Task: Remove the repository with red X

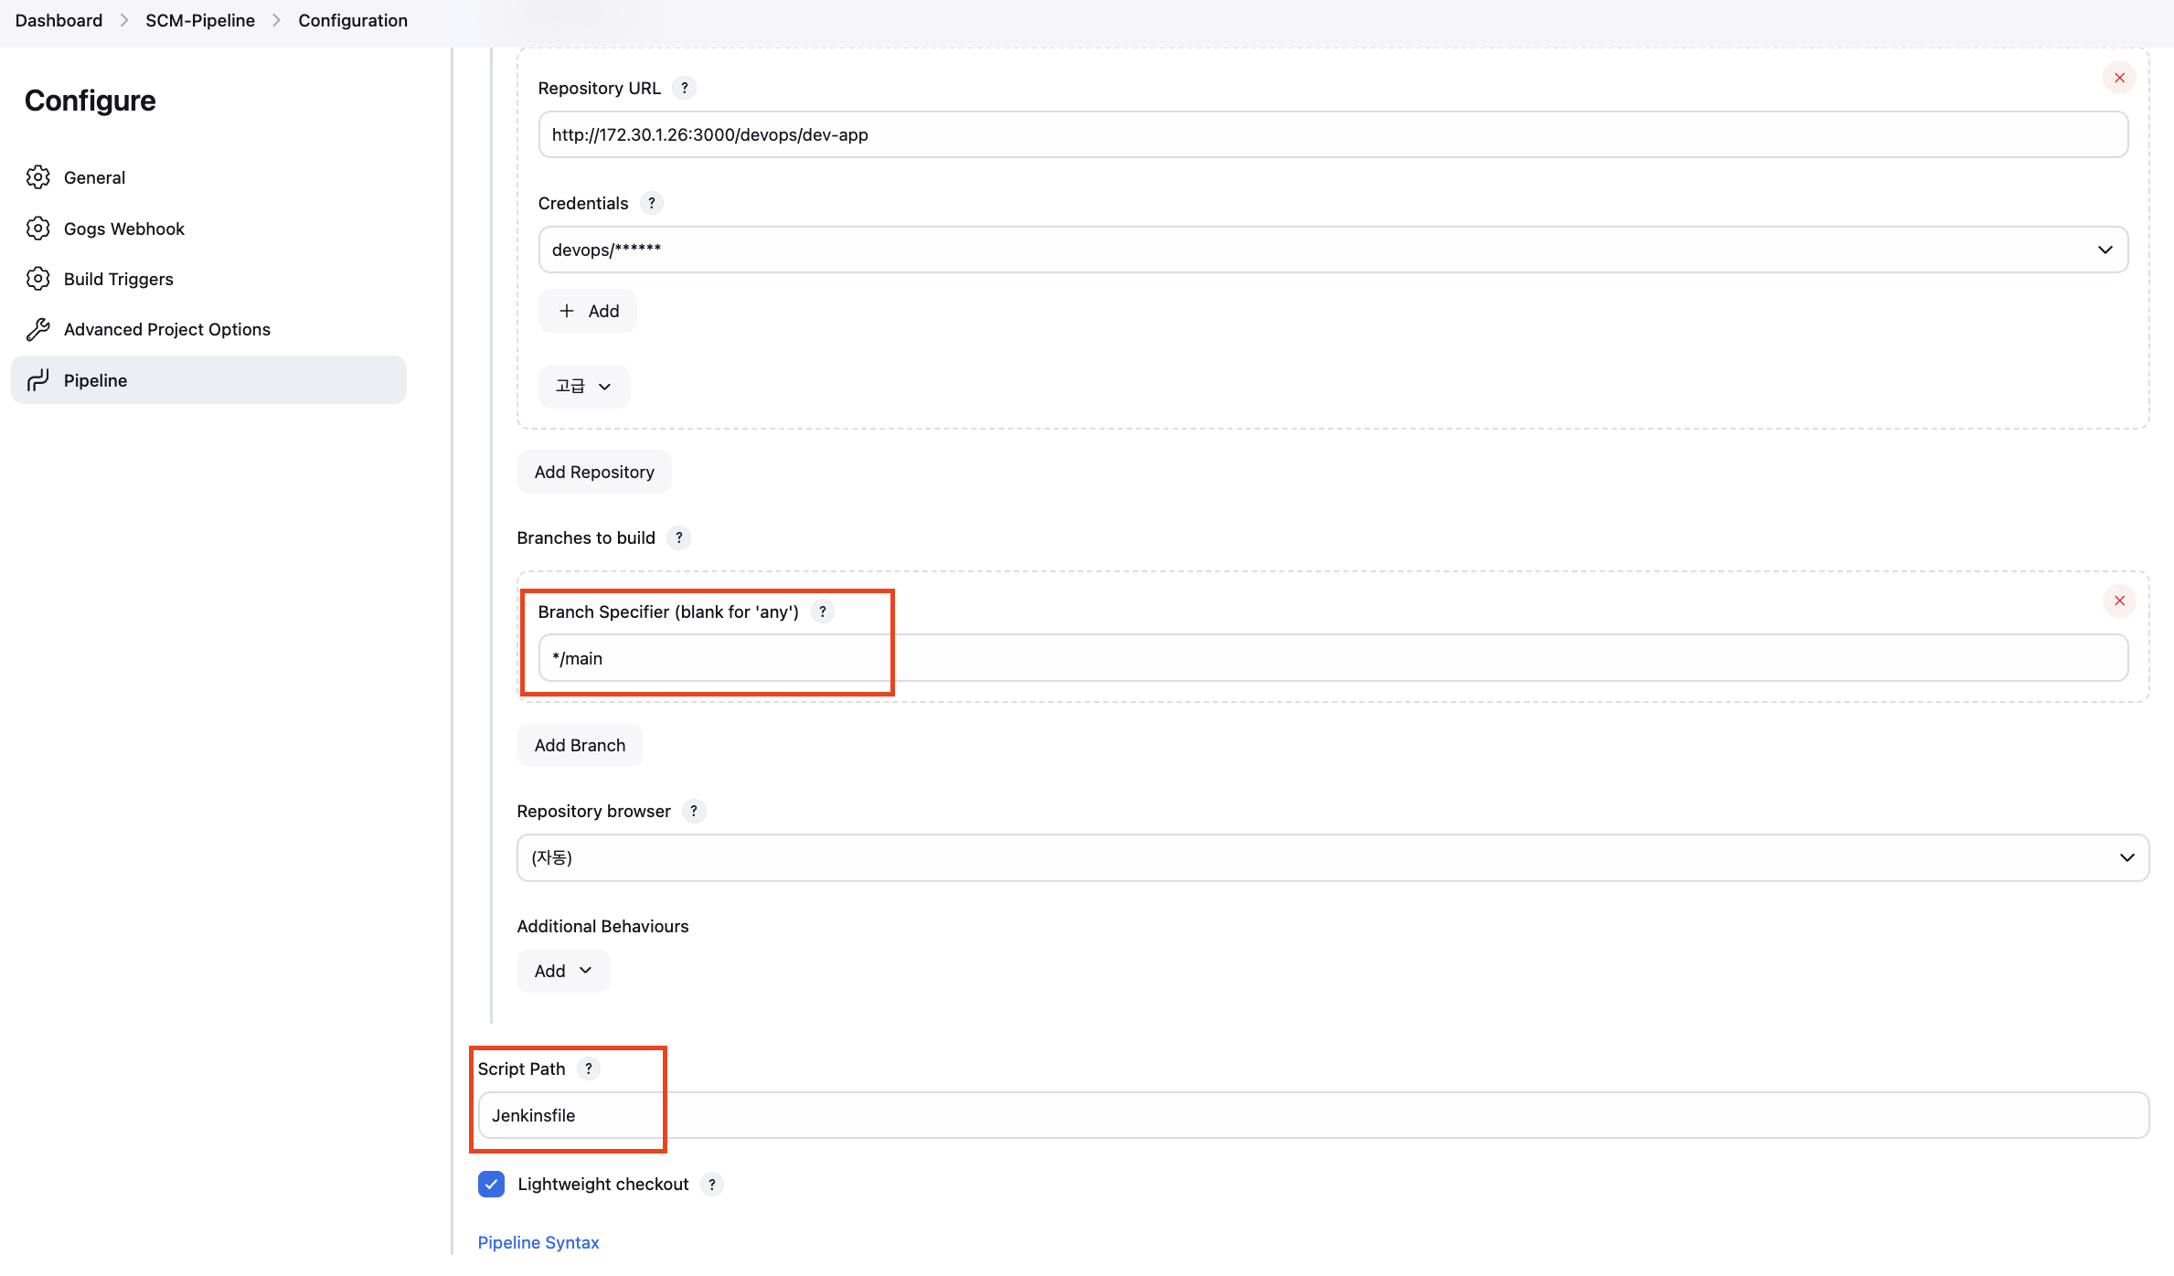Action: pyautogui.click(x=2118, y=78)
